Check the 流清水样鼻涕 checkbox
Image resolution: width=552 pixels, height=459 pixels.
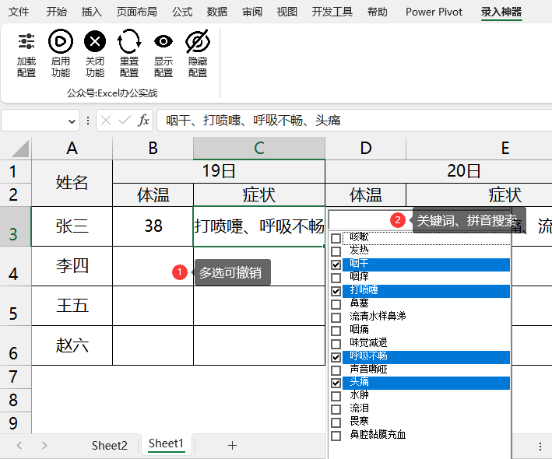(x=336, y=317)
